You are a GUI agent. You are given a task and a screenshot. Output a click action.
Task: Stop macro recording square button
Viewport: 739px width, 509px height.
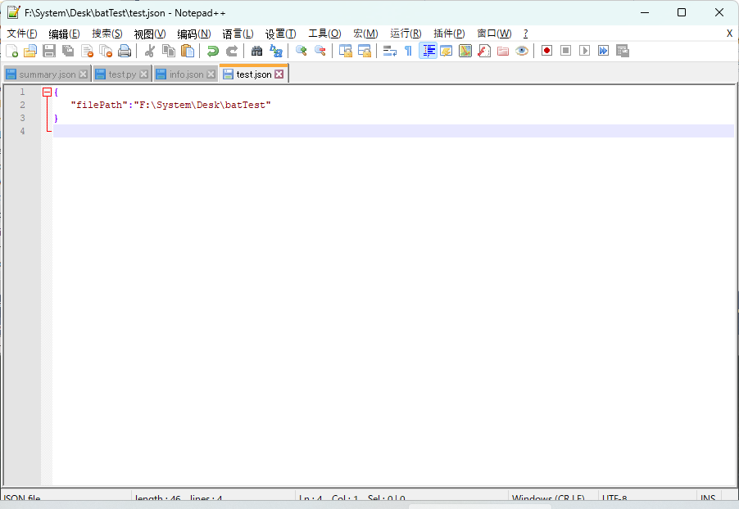(x=565, y=51)
